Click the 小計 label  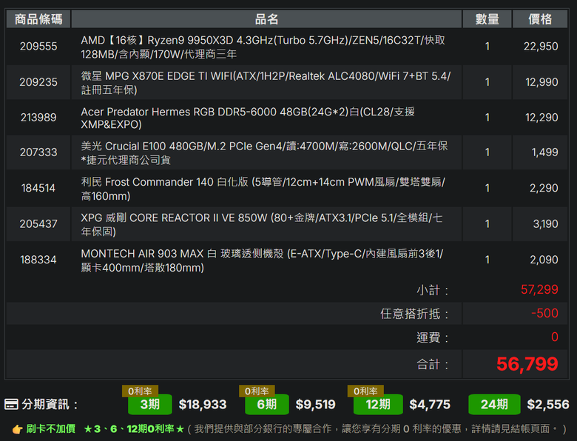(x=433, y=290)
